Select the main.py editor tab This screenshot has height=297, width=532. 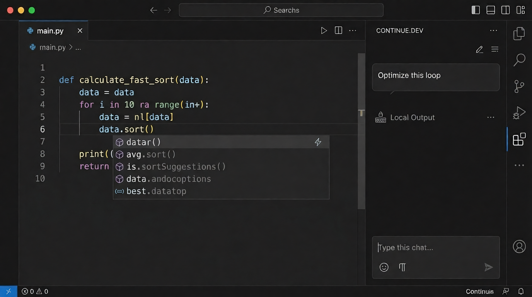click(50, 31)
